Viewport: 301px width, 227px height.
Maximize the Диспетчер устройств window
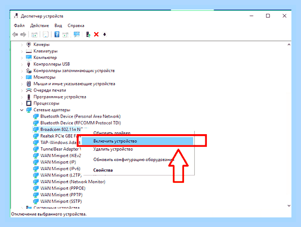268,16
